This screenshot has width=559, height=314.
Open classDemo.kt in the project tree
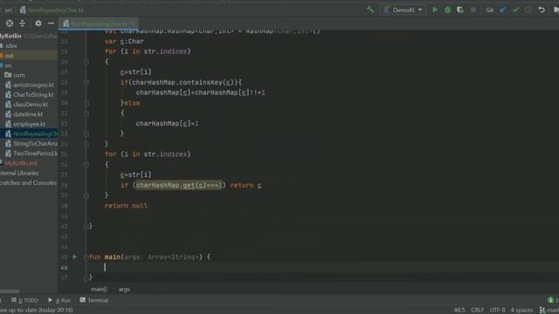tap(31, 105)
